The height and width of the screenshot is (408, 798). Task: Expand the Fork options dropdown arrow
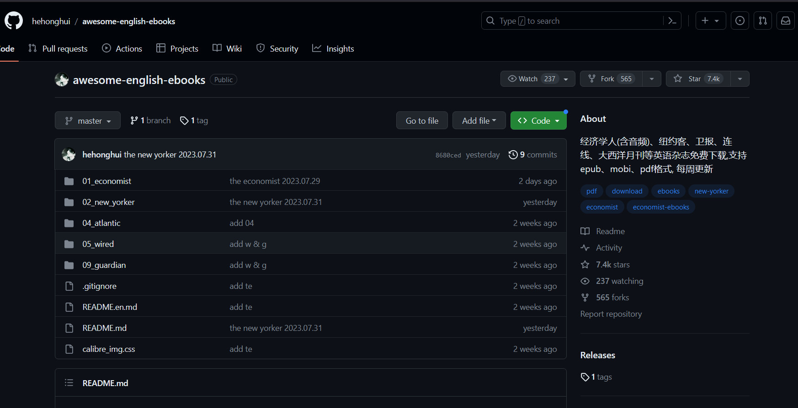[652, 79]
